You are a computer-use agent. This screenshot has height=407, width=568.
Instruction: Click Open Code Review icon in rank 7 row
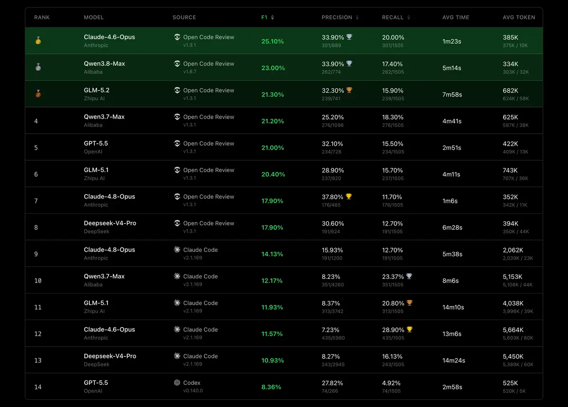pos(177,196)
